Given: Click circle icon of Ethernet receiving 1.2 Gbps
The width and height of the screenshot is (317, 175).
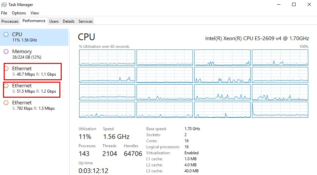Looking at the screenshot, I should tap(6, 86).
